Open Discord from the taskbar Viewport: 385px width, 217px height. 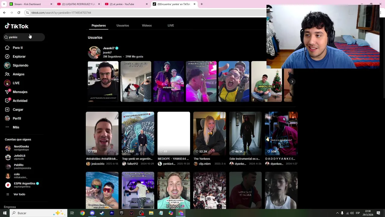pos(92,213)
